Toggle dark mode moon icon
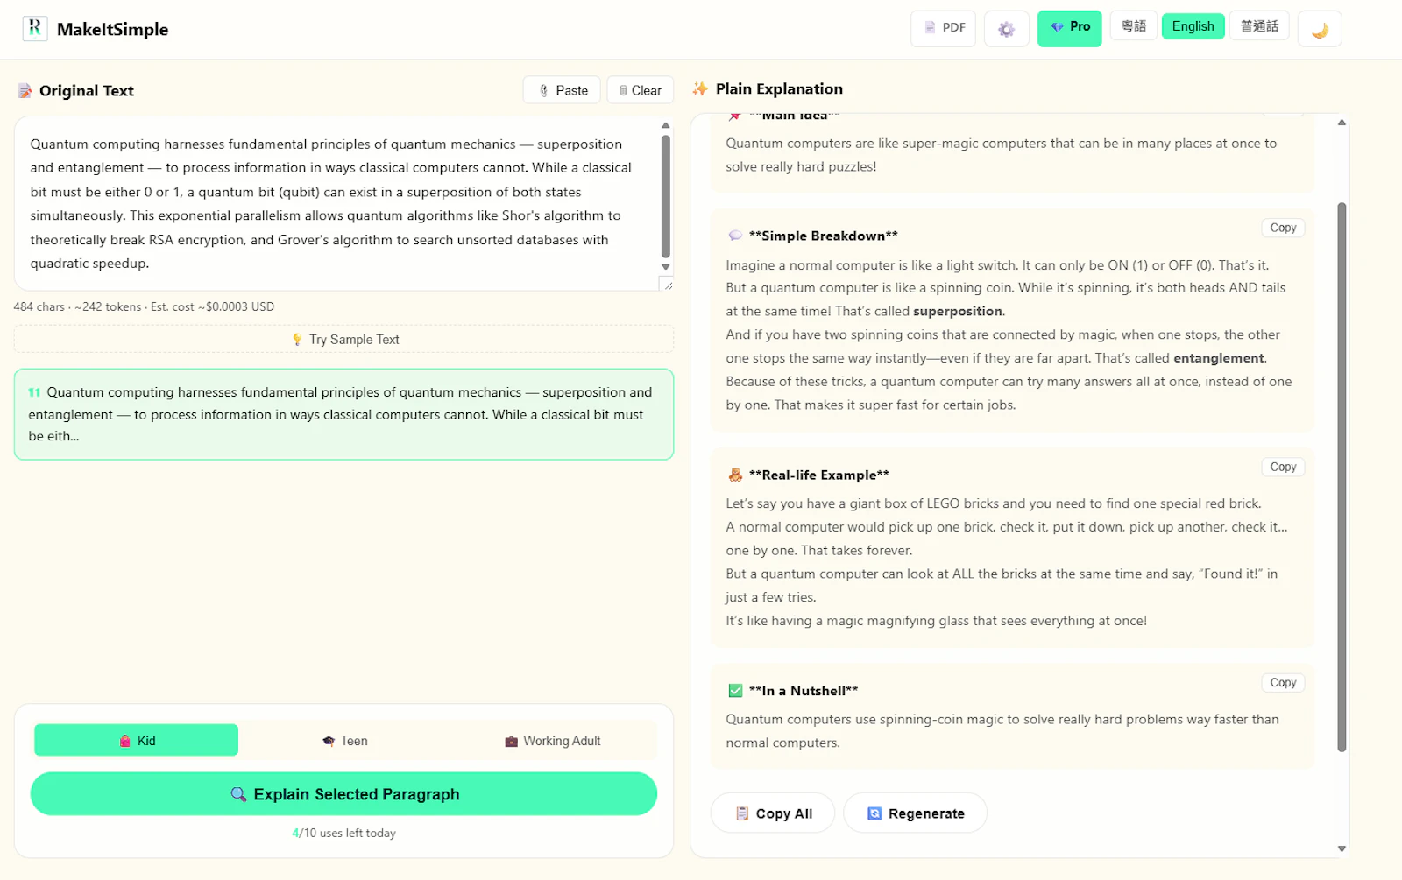 click(x=1320, y=29)
